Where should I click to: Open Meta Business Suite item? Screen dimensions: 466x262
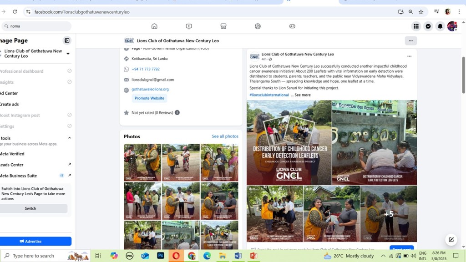tap(35, 176)
